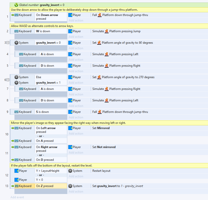Click the System gear icon beside 'Set gravity_invert' action
Image resolution: width=208 pixels, height=200 pixels.
point(70,186)
